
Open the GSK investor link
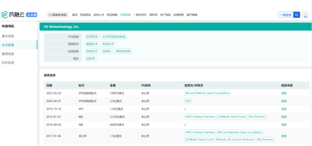(x=188, y=101)
